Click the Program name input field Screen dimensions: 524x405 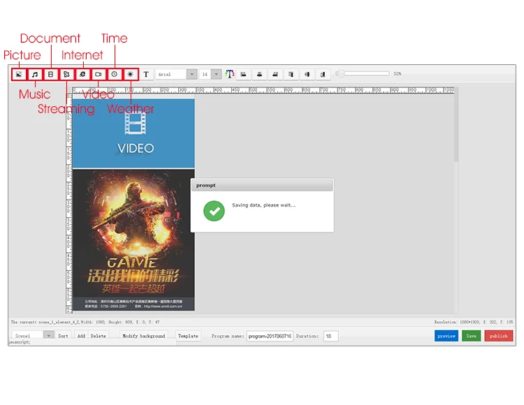pos(270,336)
